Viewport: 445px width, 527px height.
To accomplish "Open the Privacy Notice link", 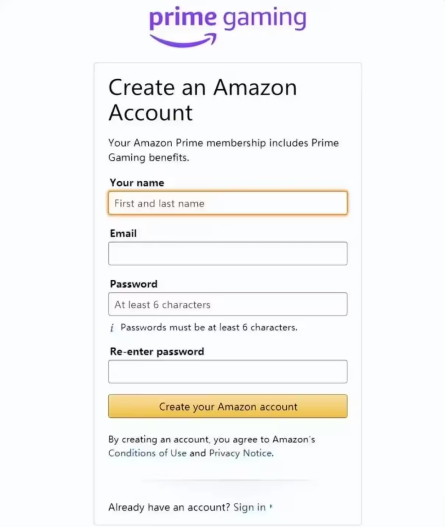I will (241, 453).
